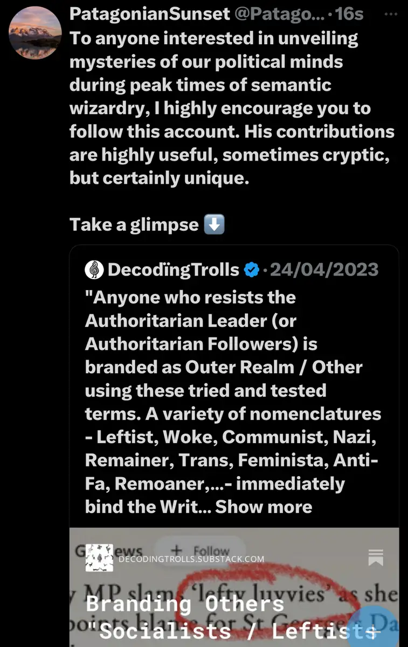Open PatagonianSunset's profile picture

click(34, 33)
